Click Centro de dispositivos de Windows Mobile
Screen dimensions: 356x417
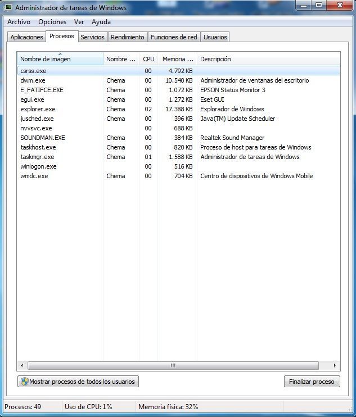[256, 176]
